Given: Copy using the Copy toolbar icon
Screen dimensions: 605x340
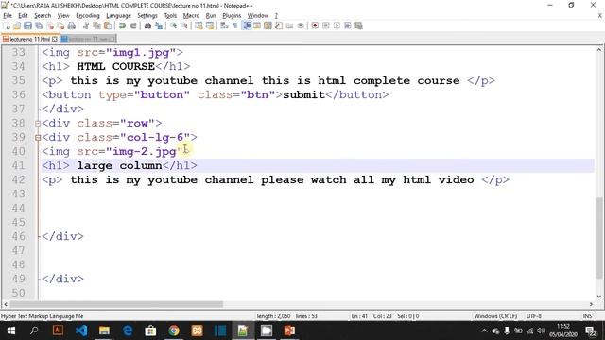Looking at the screenshot, I should tap(96, 25).
